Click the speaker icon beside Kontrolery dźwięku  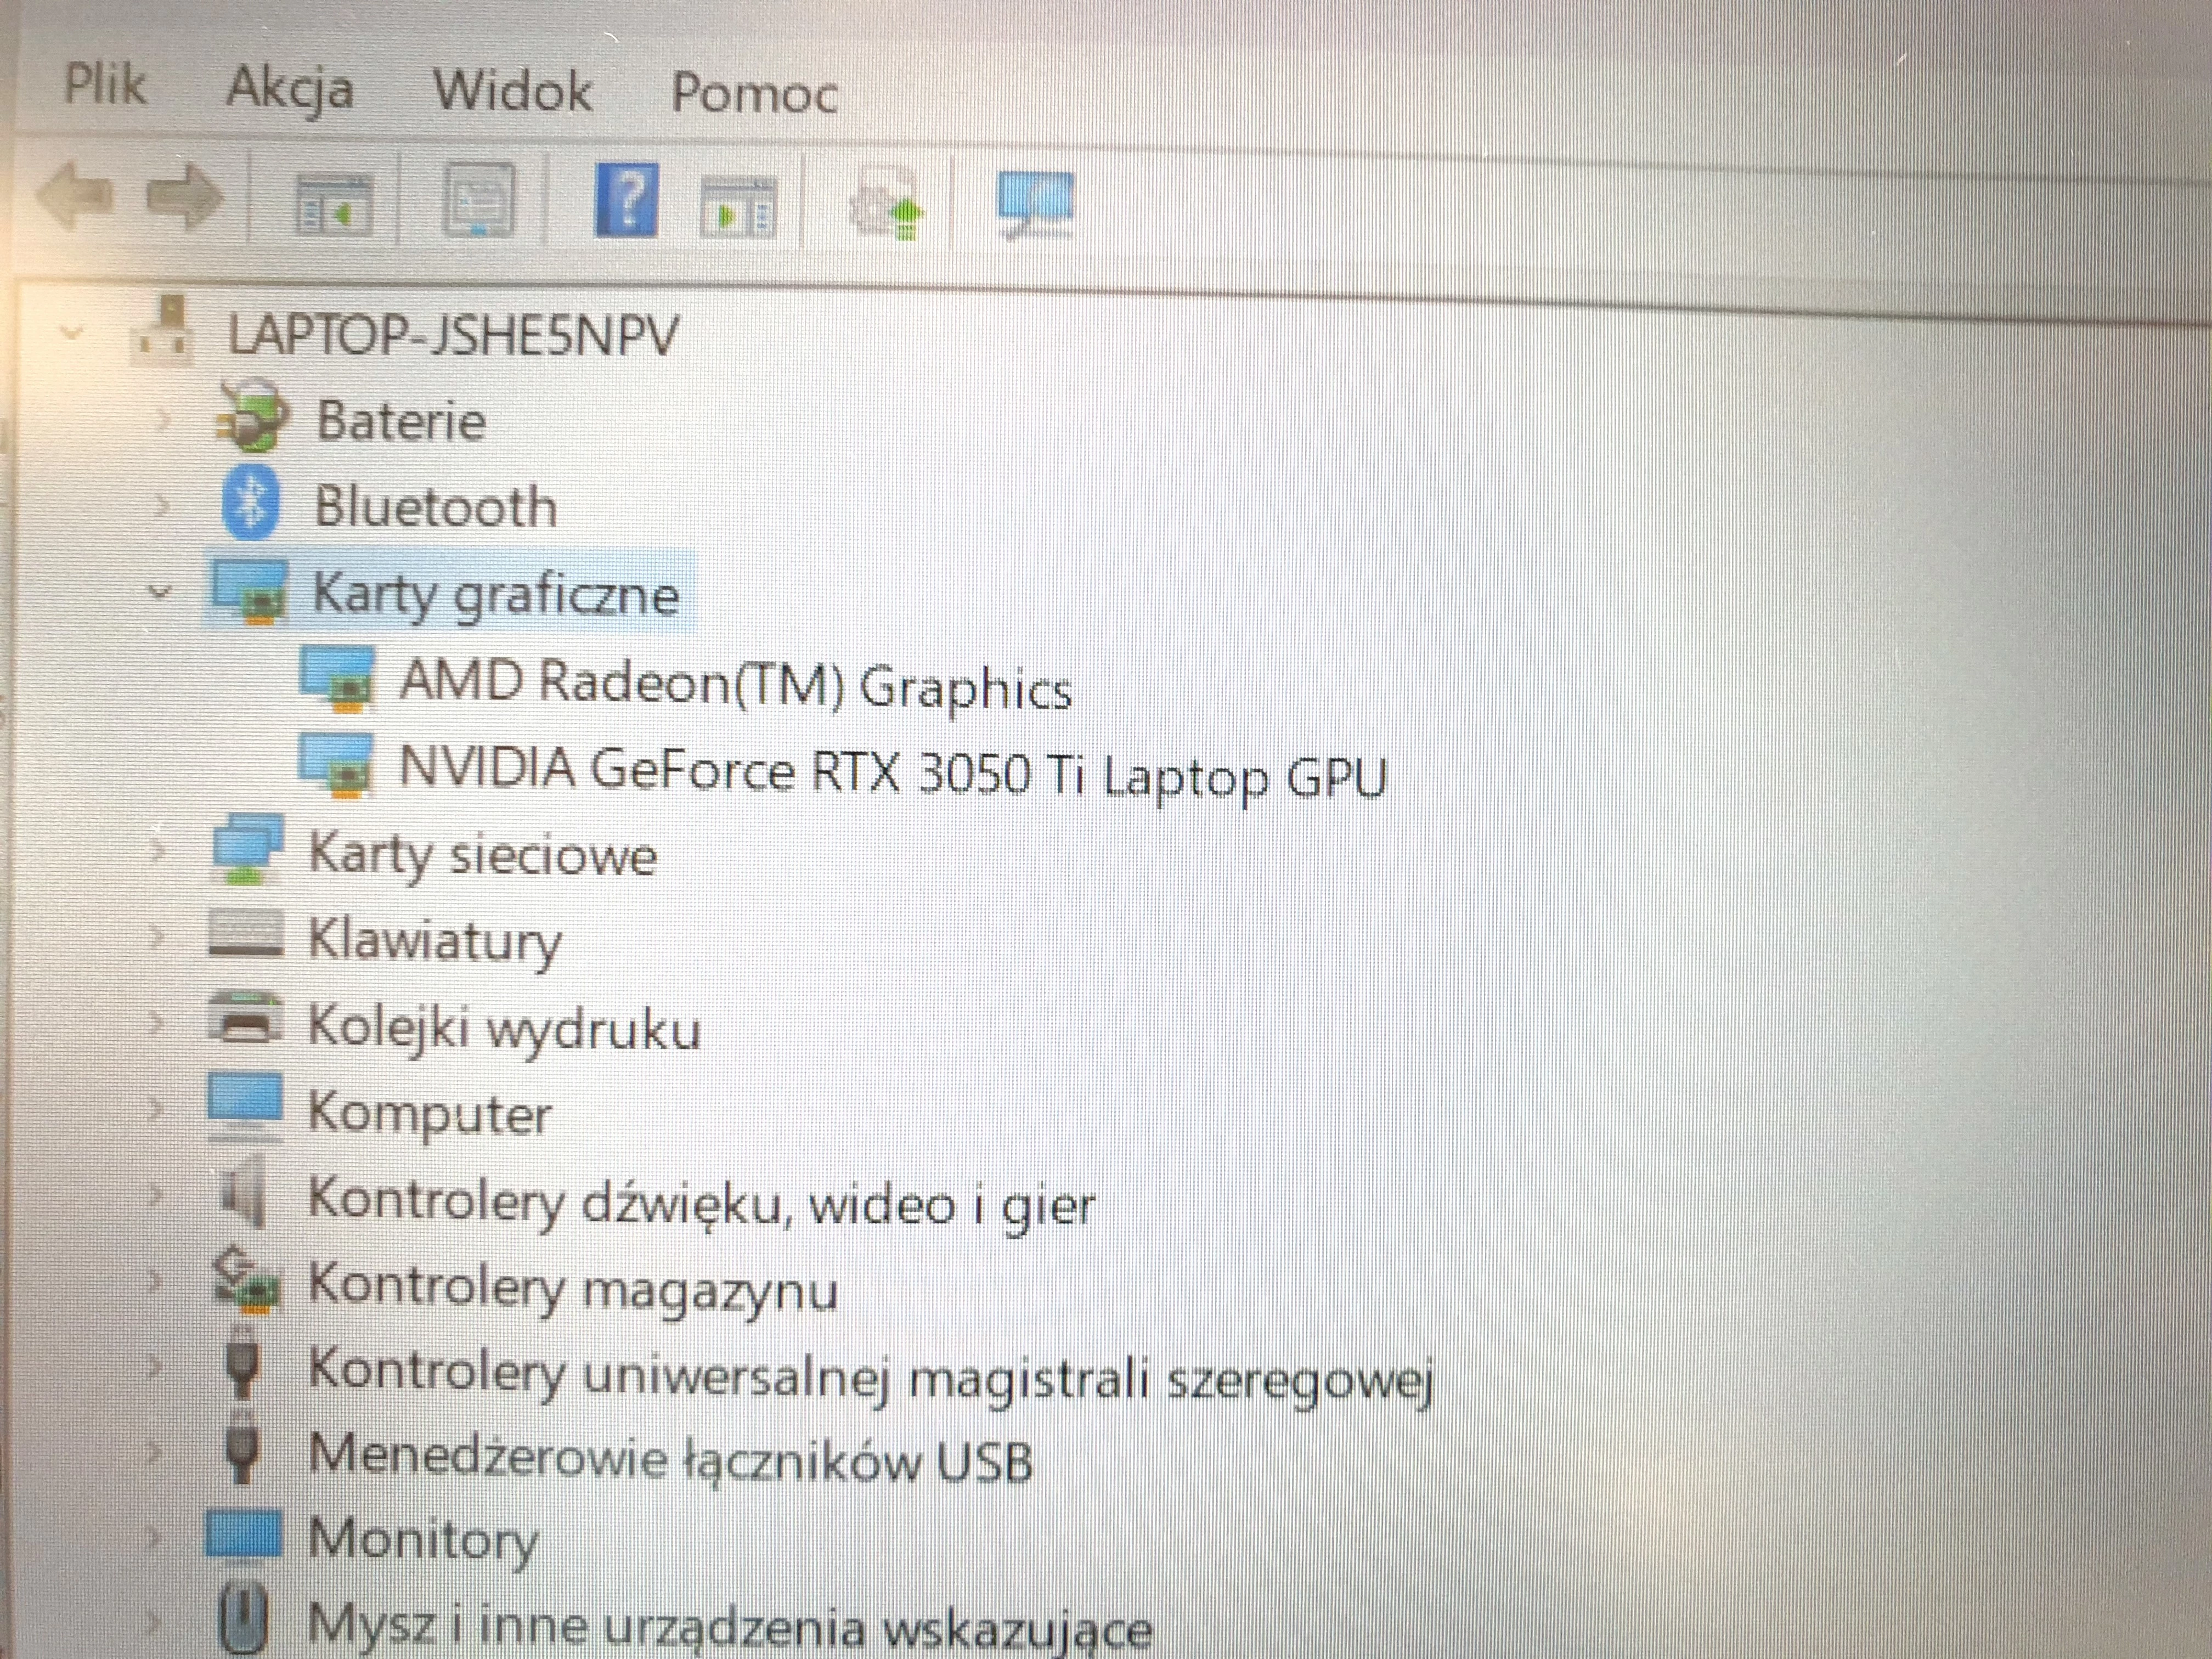coord(243,1192)
